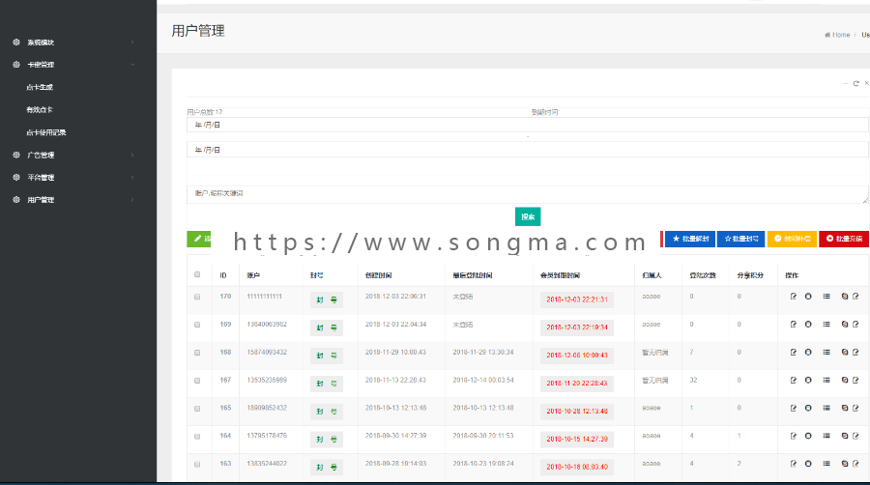Click the blue 批量封号 button
This screenshot has width=870, height=485.
coord(740,239)
